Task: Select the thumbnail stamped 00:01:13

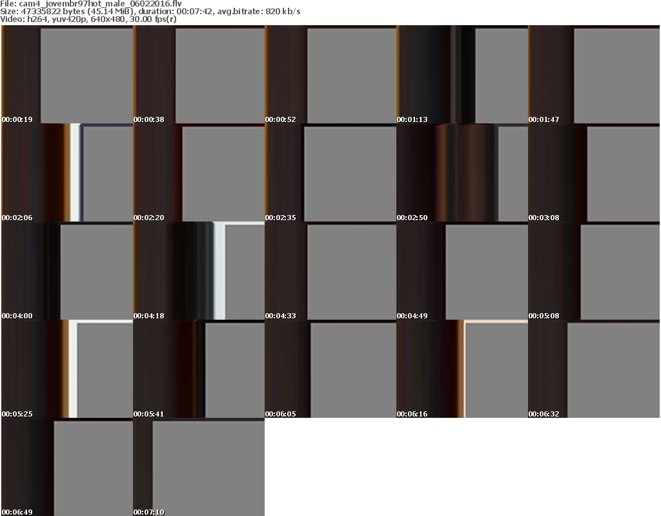Action: (x=462, y=74)
